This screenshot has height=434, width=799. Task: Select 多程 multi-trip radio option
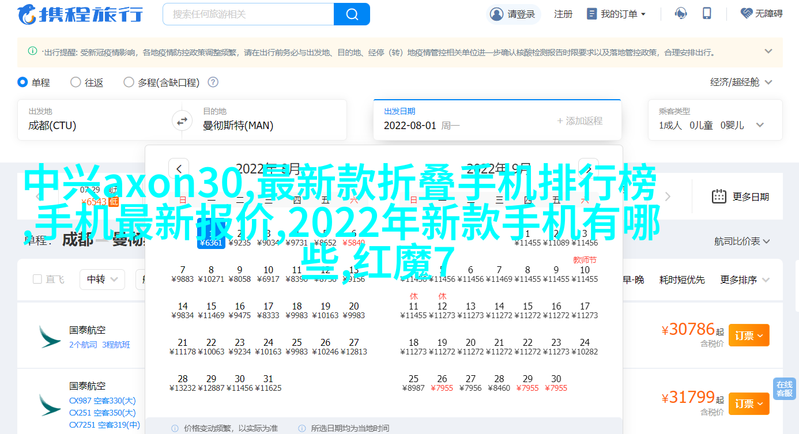[129, 82]
